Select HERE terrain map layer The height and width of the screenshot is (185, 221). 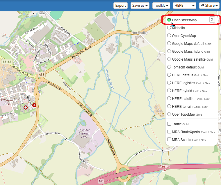(x=169, y=106)
